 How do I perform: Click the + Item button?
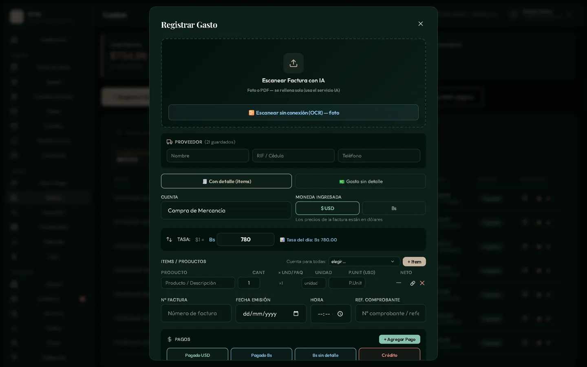pos(414,261)
